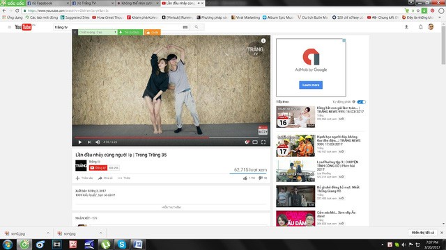Switch to theater mode view
This screenshot has height=250, width=446.
[x=255, y=142]
